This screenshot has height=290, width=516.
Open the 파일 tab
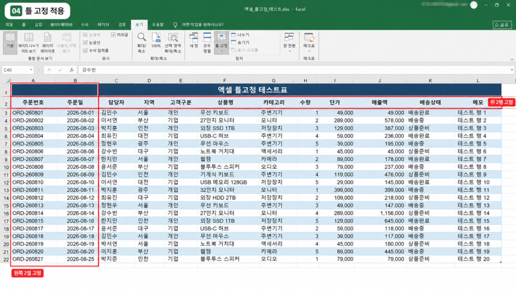pyautogui.click(x=9, y=25)
